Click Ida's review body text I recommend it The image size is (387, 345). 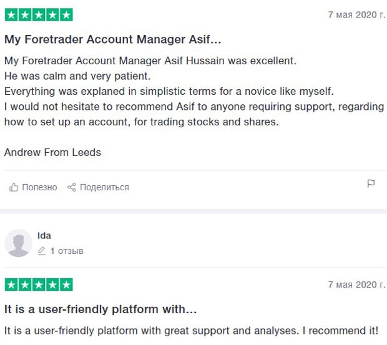(x=191, y=331)
